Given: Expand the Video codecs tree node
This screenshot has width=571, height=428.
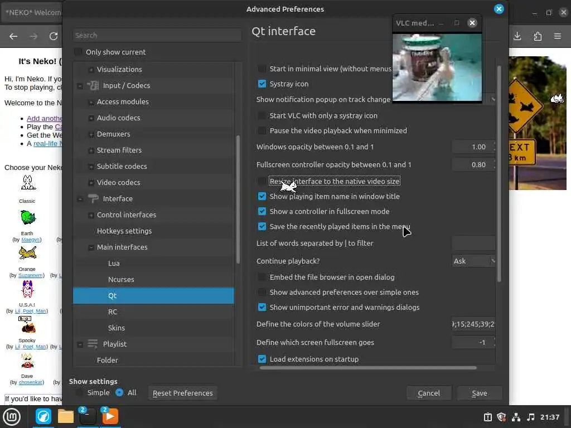Looking at the screenshot, I should (x=91, y=183).
